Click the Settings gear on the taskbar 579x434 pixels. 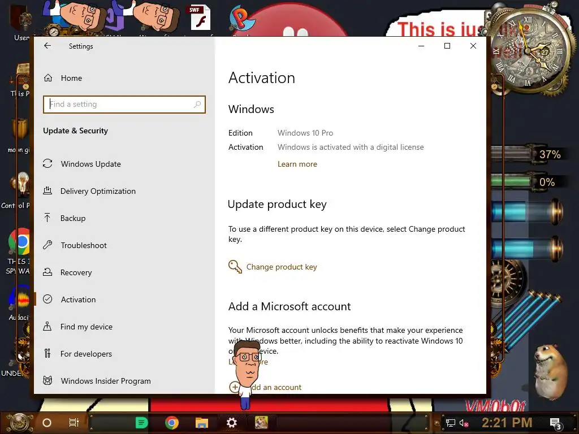[231, 423]
